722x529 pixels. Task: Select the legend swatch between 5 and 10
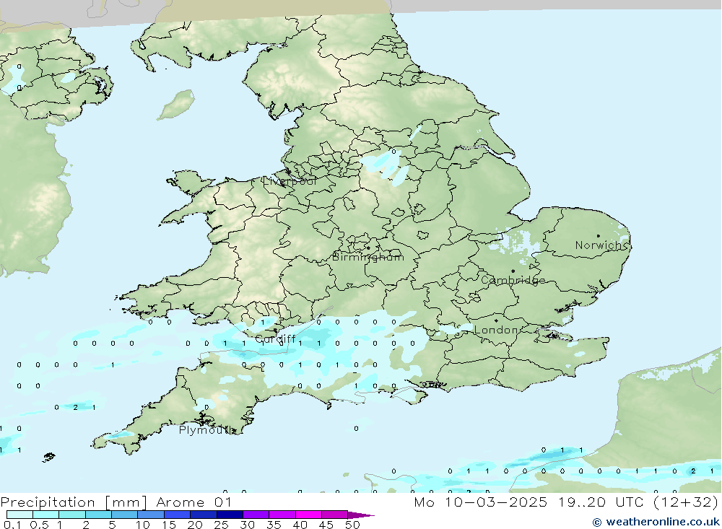pos(124,515)
